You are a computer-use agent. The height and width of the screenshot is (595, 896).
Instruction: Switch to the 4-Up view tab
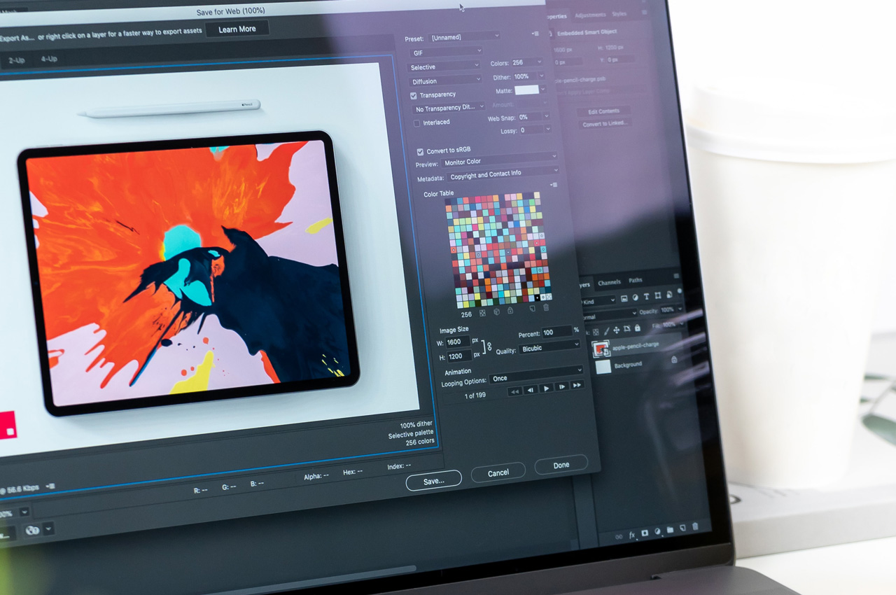(48, 60)
